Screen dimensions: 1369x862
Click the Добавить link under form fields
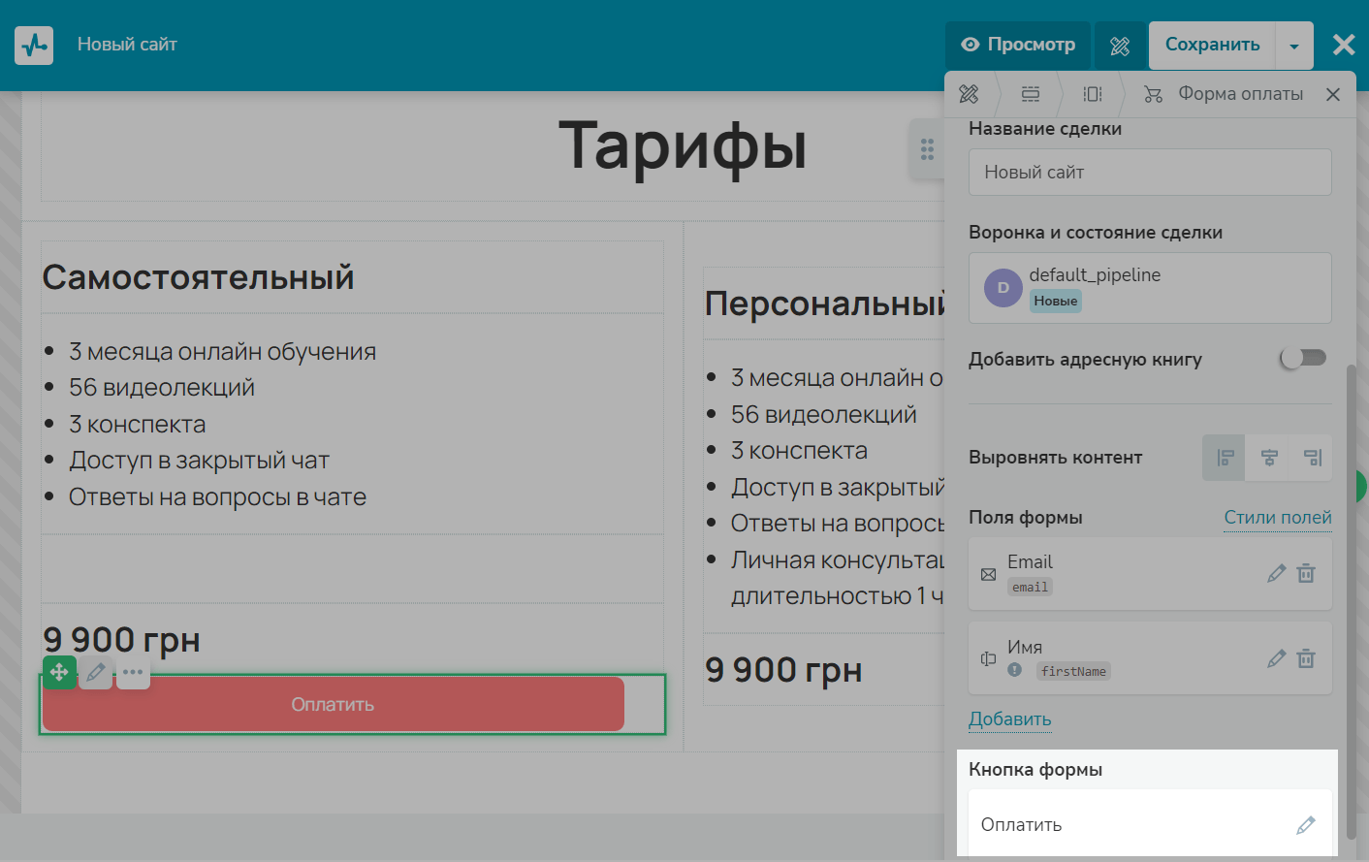(1009, 719)
